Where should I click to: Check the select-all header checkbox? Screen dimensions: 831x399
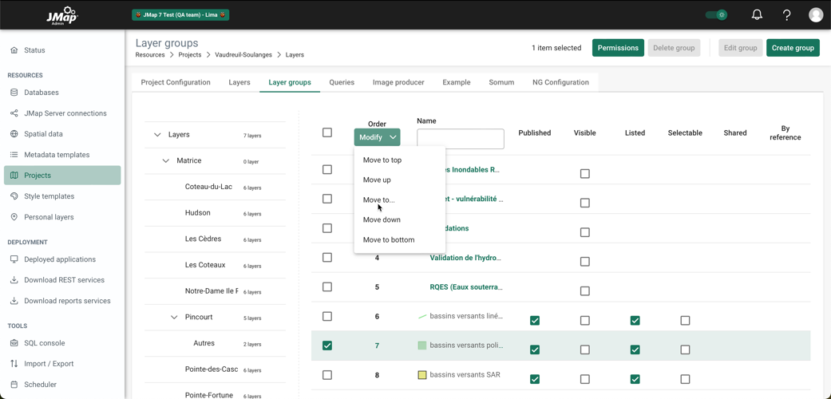click(327, 132)
